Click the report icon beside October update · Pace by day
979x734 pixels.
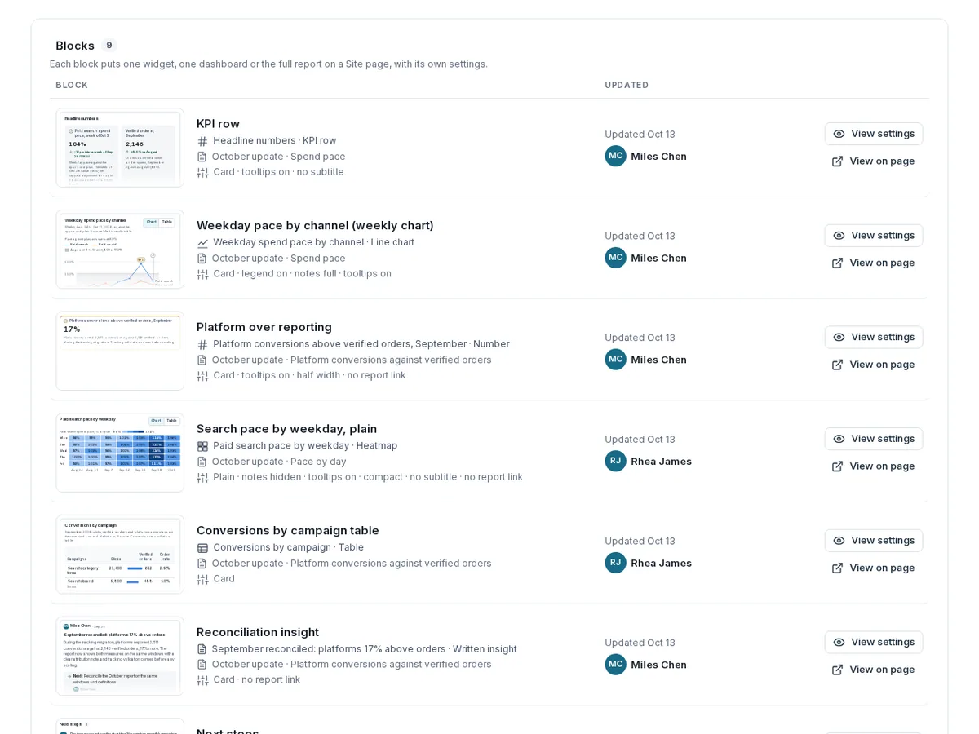tap(202, 462)
